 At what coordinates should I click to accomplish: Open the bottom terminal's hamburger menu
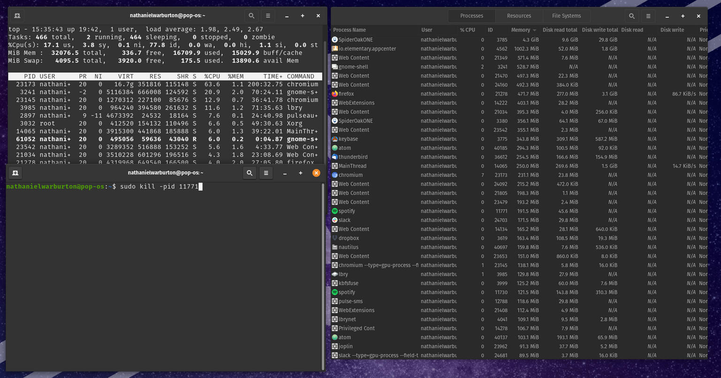point(266,173)
